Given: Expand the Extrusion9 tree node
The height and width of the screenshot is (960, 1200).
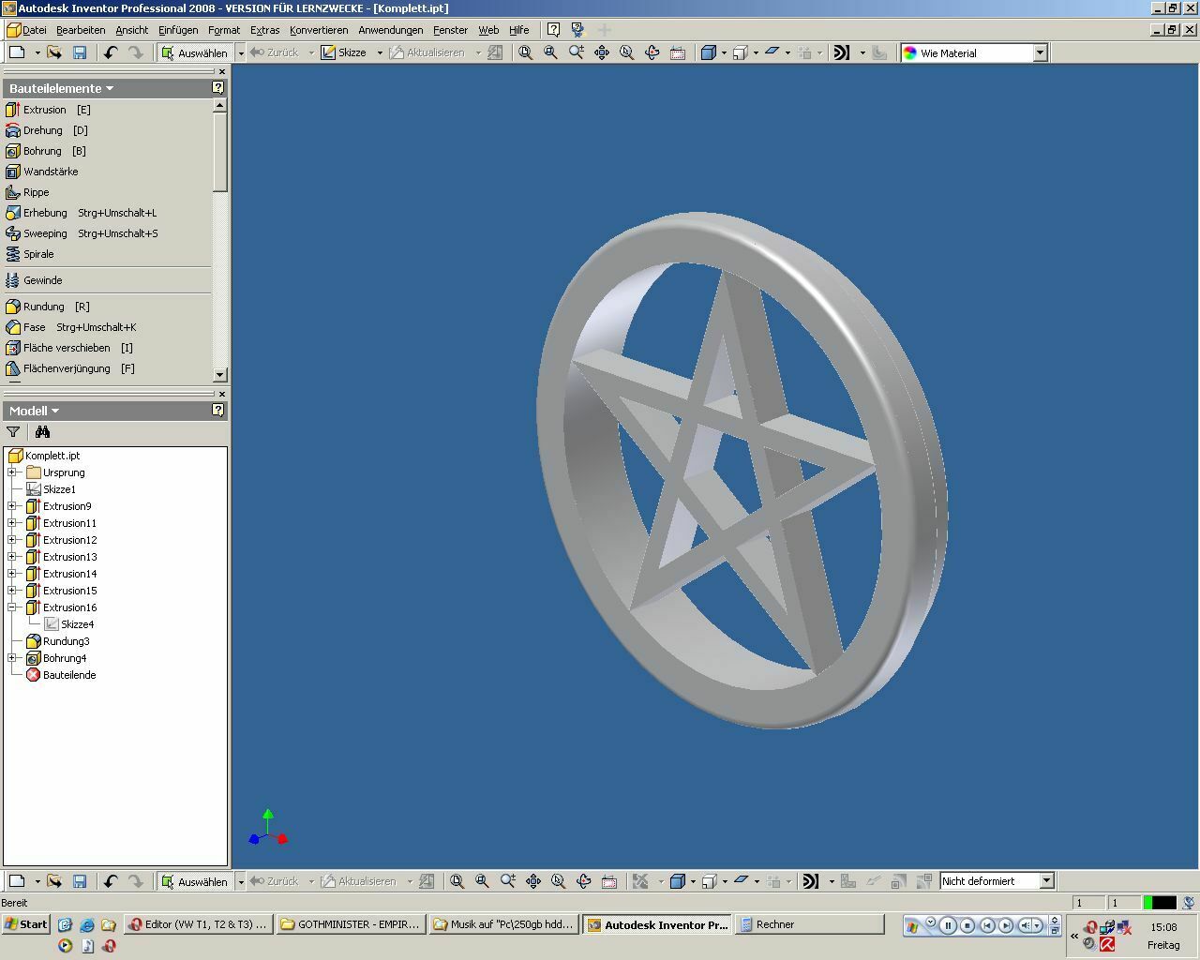Looking at the screenshot, I should click(13, 506).
